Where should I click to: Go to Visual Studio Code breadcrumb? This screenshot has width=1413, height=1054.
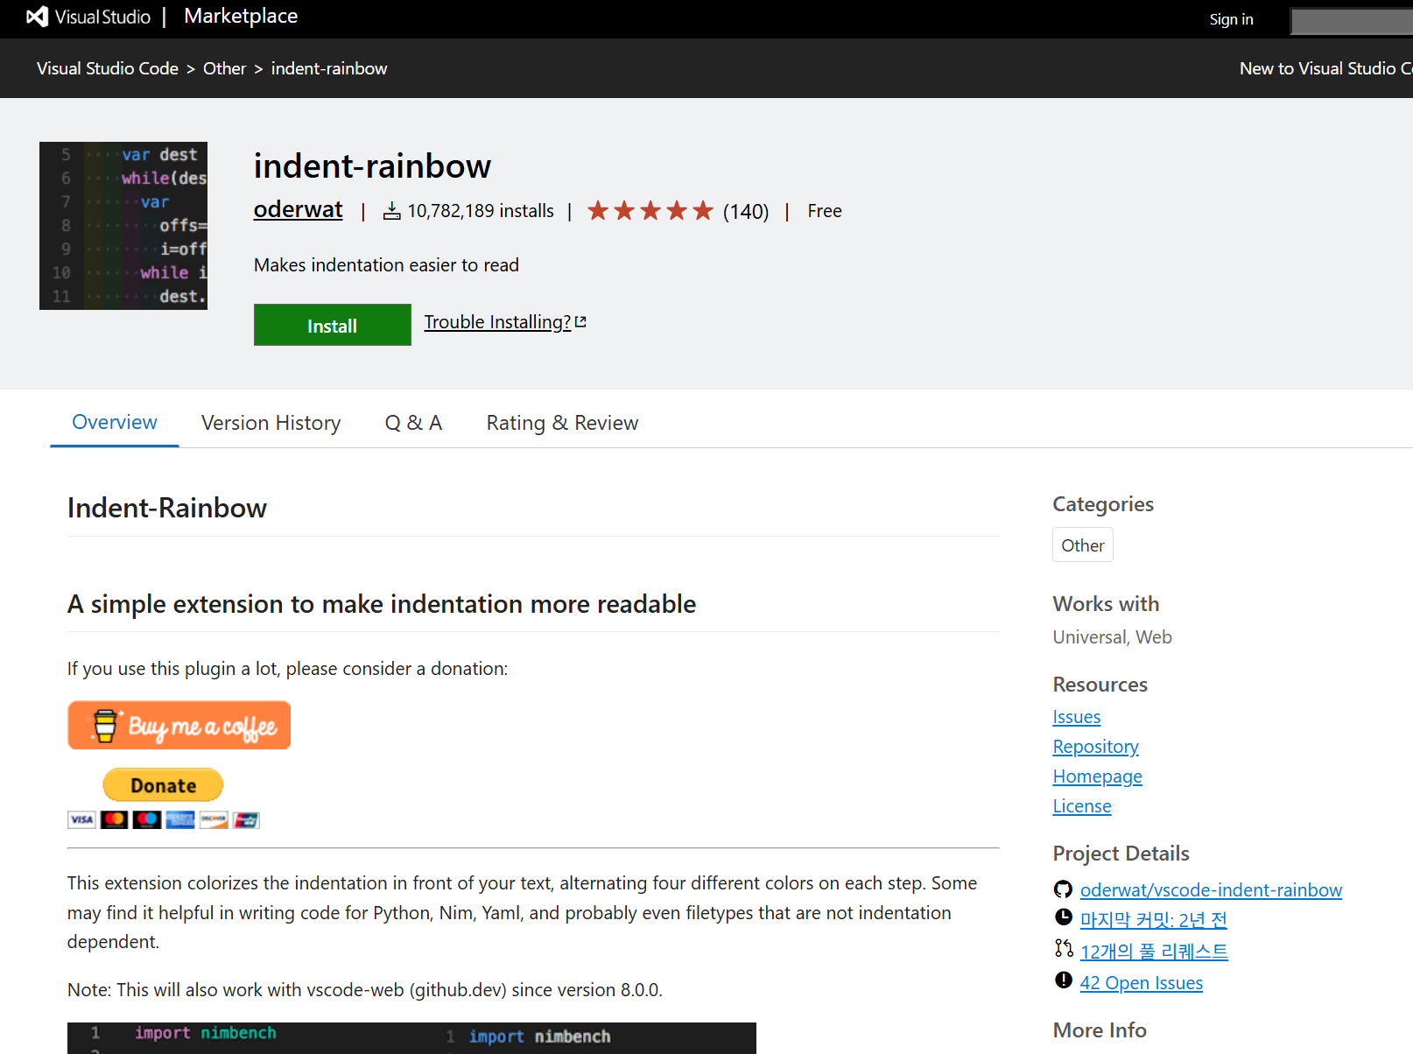click(108, 68)
